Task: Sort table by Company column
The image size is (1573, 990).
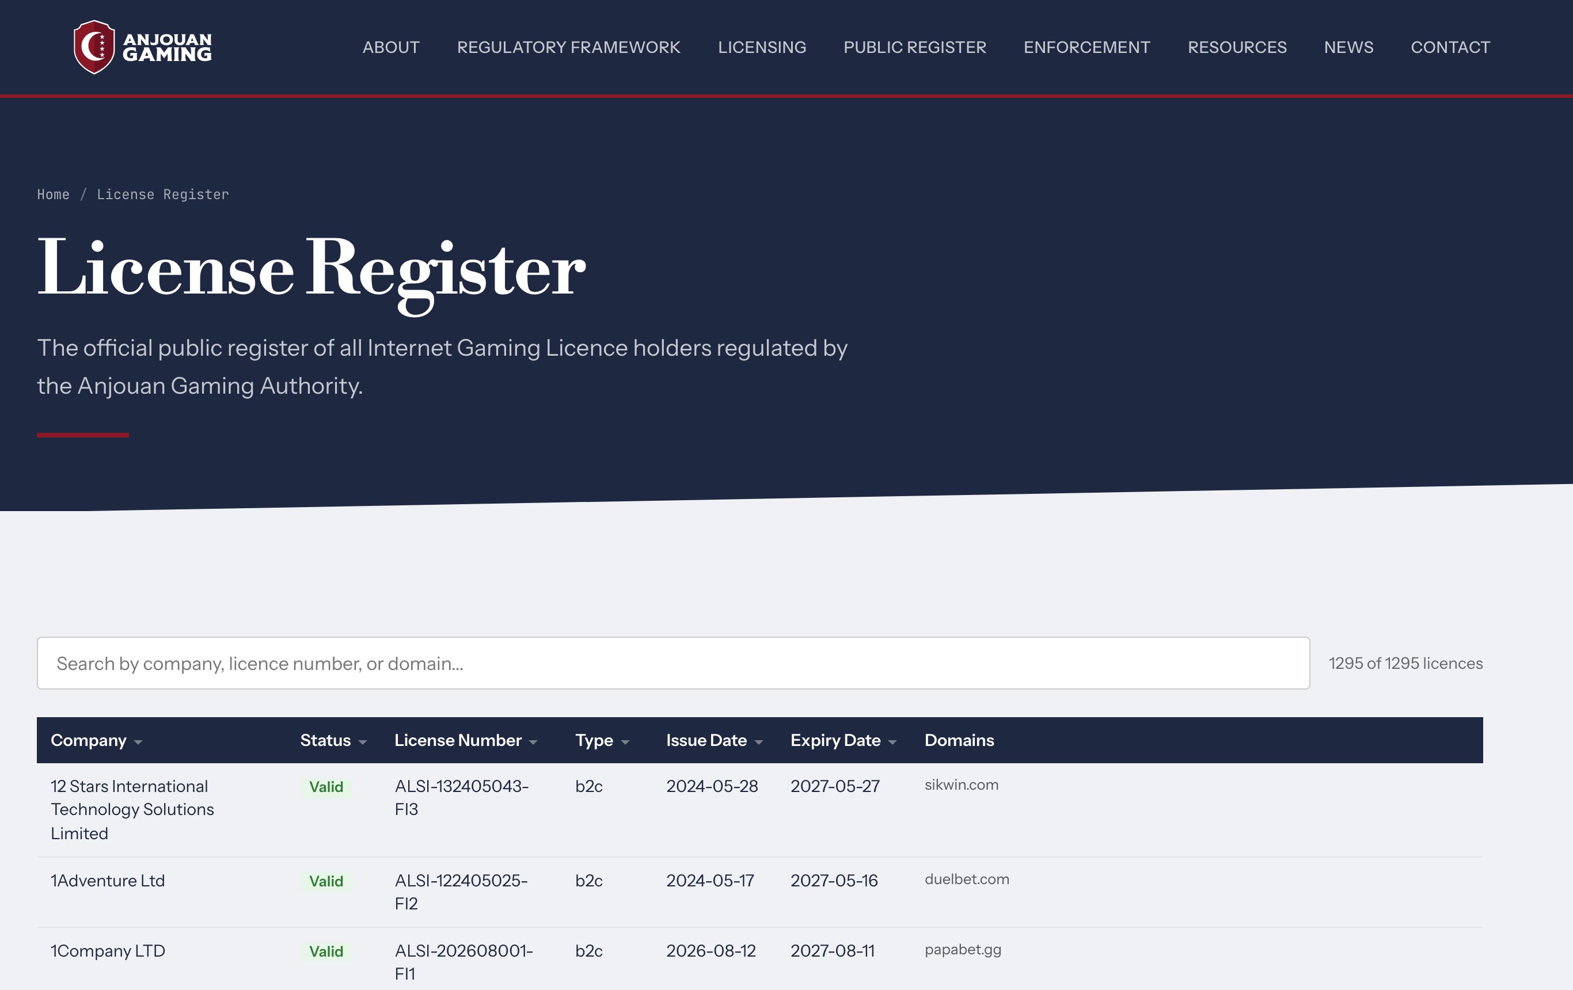Action: pyautogui.click(x=96, y=740)
